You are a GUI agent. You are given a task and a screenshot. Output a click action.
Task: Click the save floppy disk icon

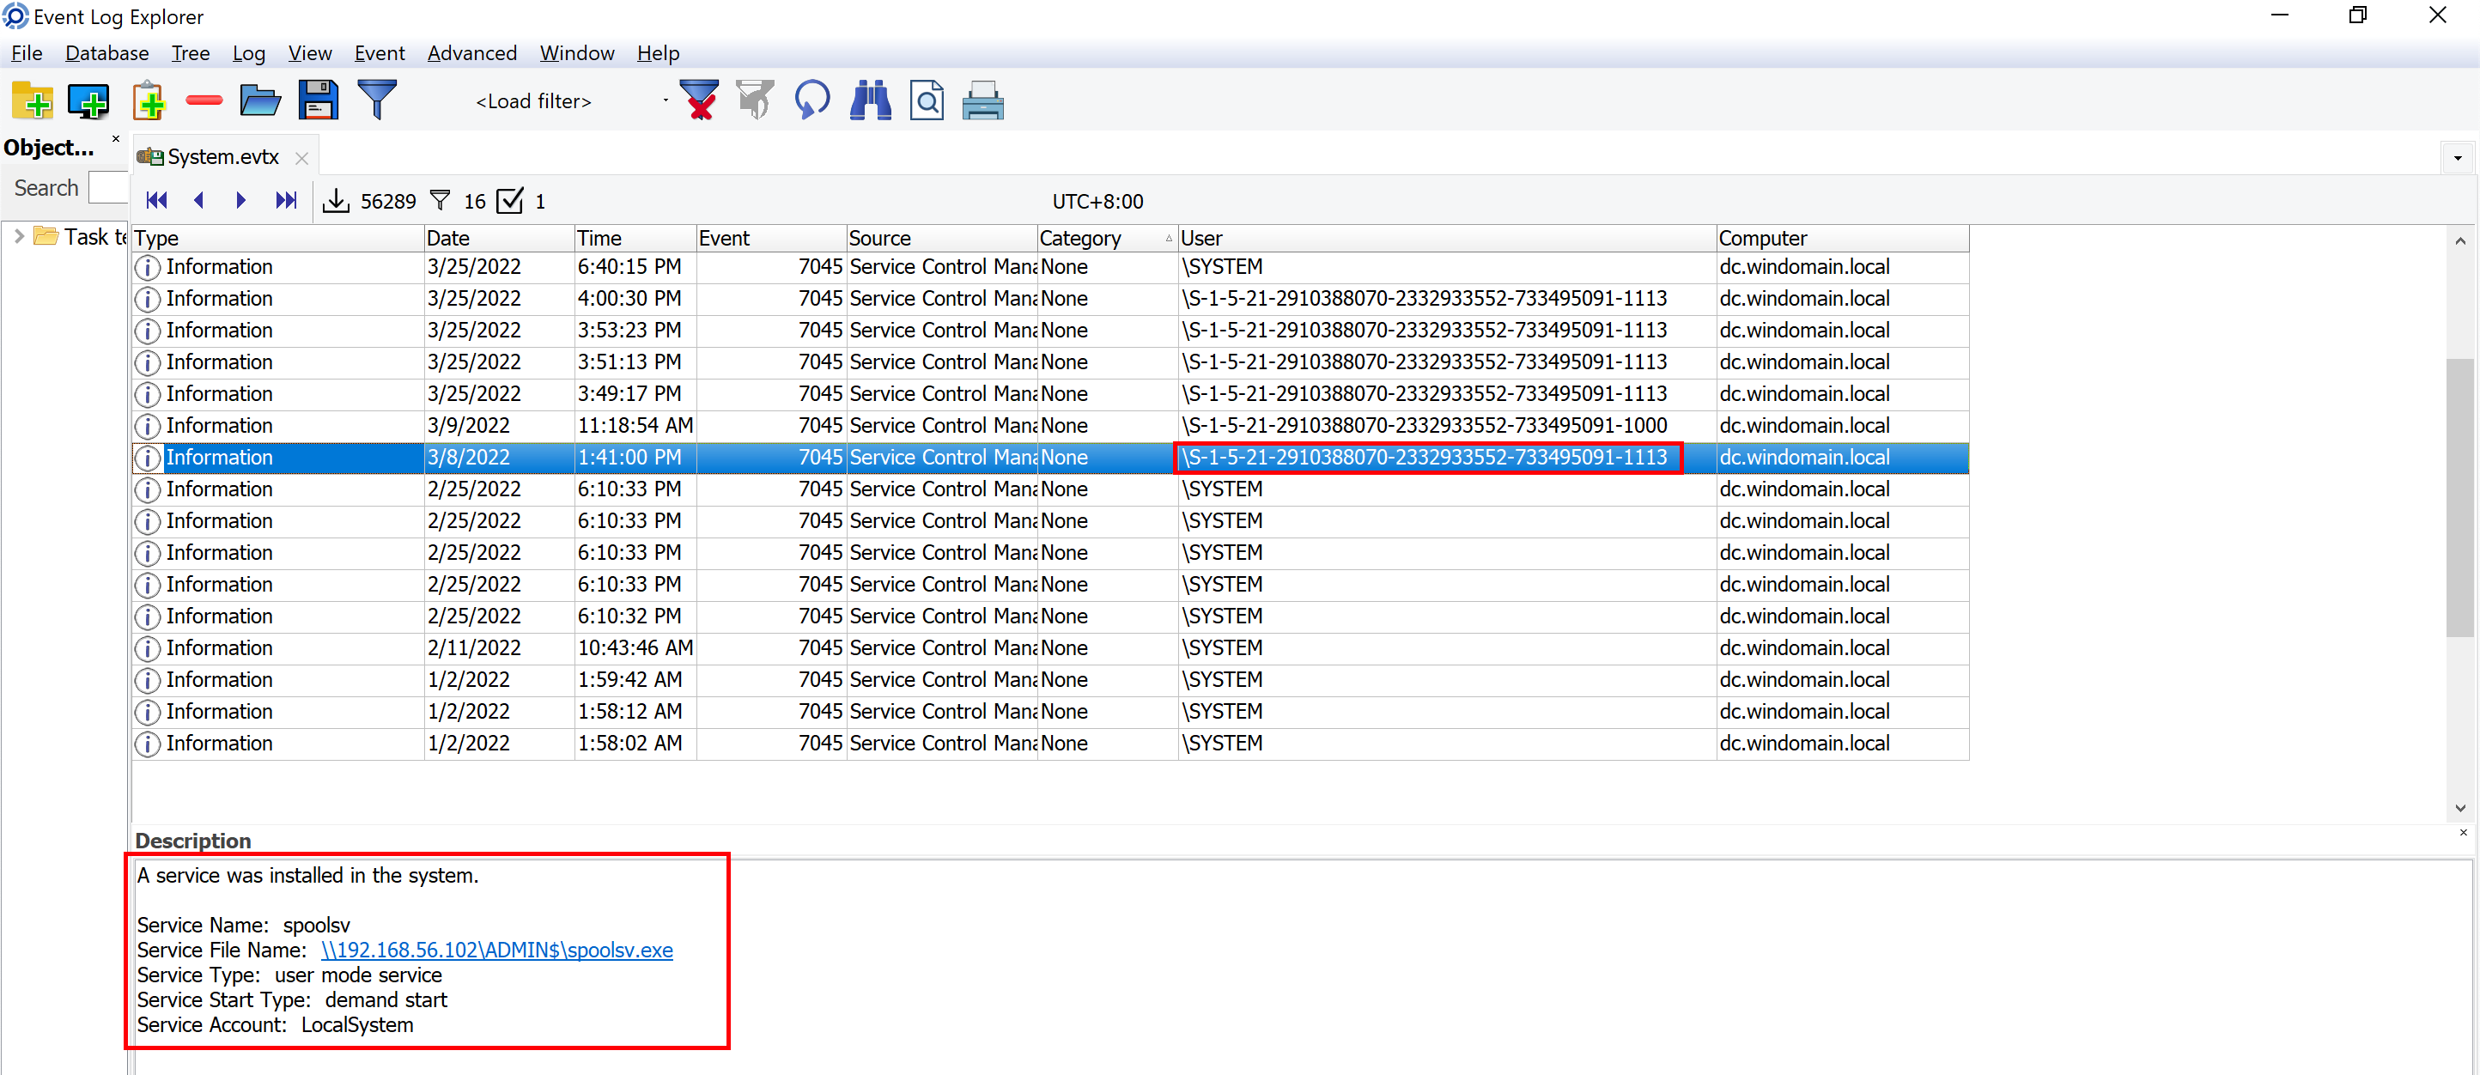319,100
